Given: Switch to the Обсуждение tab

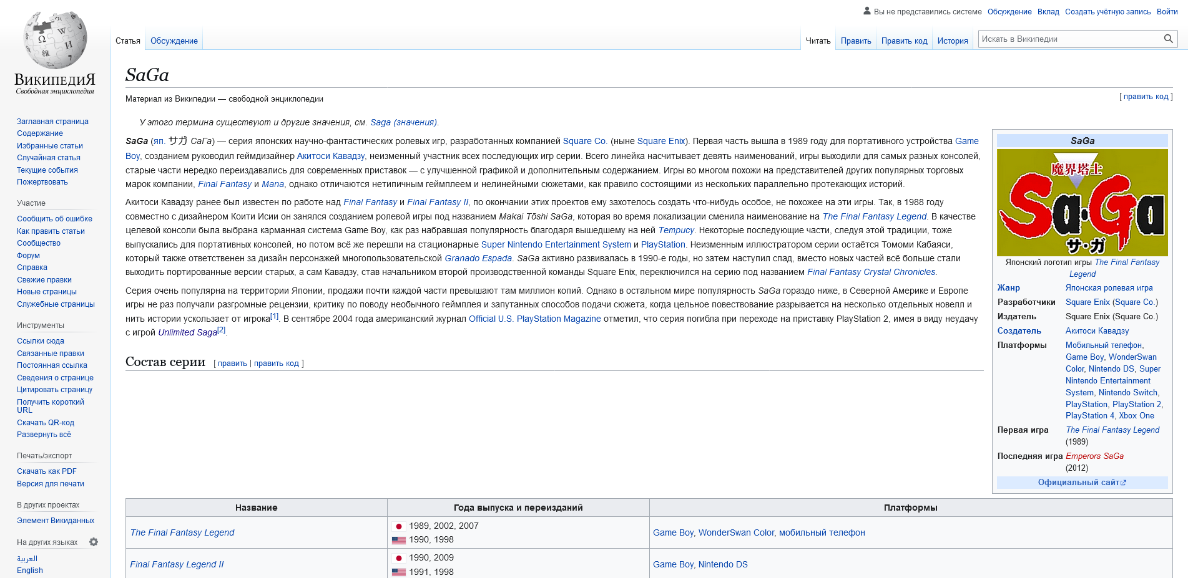Looking at the screenshot, I should pos(174,41).
